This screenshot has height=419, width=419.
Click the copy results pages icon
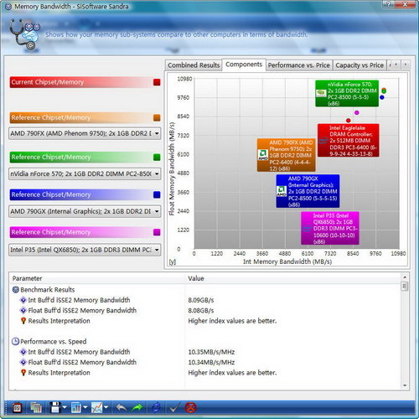36,408
